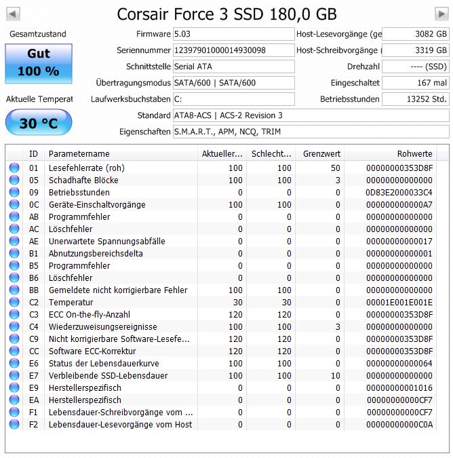Click status orb of row ID F1

point(14,412)
